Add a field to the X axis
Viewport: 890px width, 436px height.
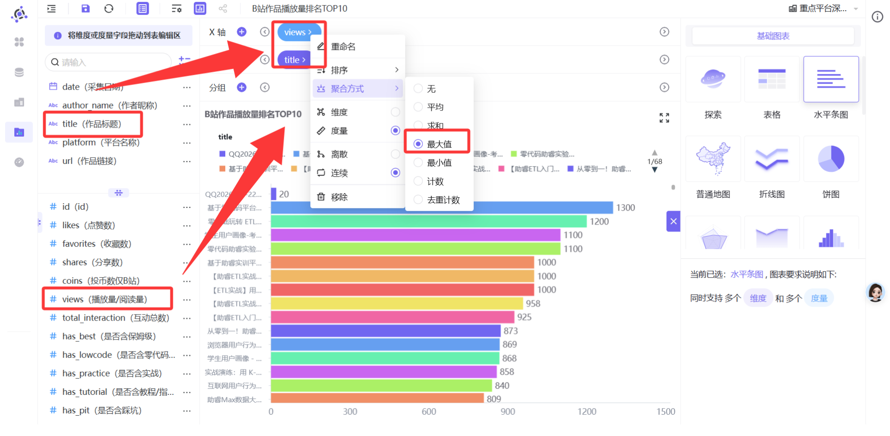click(241, 32)
